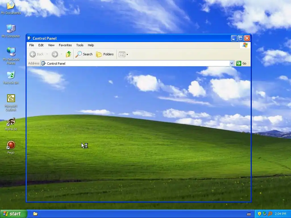Image resolution: width=291 pixels, height=218 pixels.
Task: Click the Safely Remove Hardware tray icon
Action: (265, 214)
